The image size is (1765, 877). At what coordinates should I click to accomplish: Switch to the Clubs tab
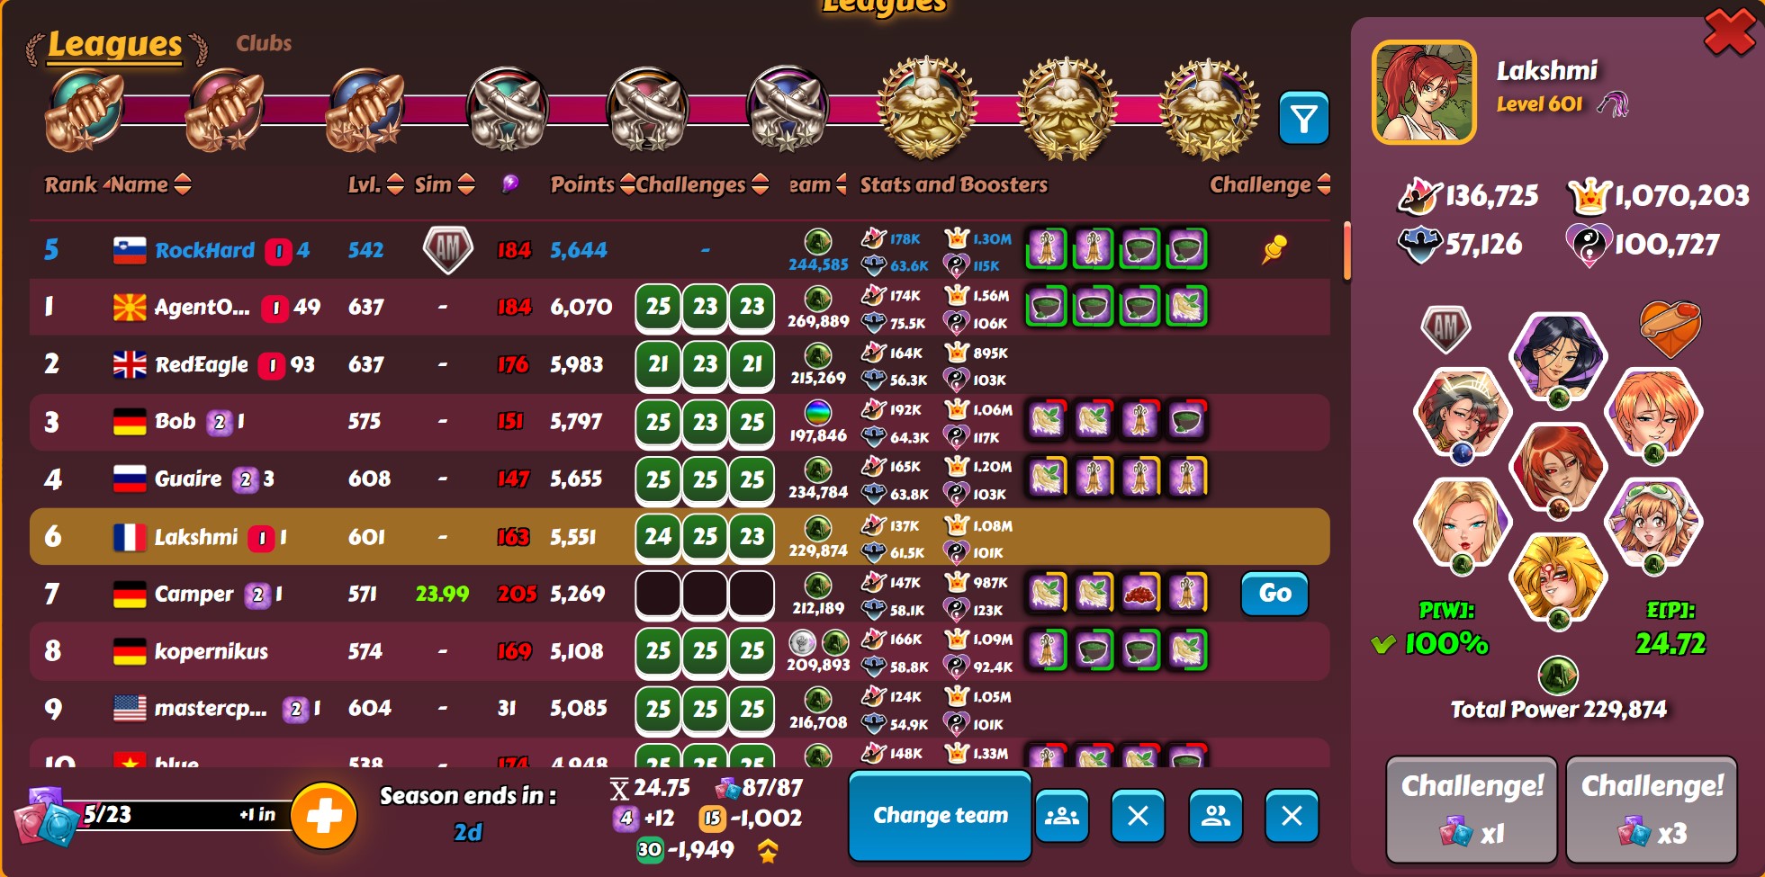pos(264,43)
